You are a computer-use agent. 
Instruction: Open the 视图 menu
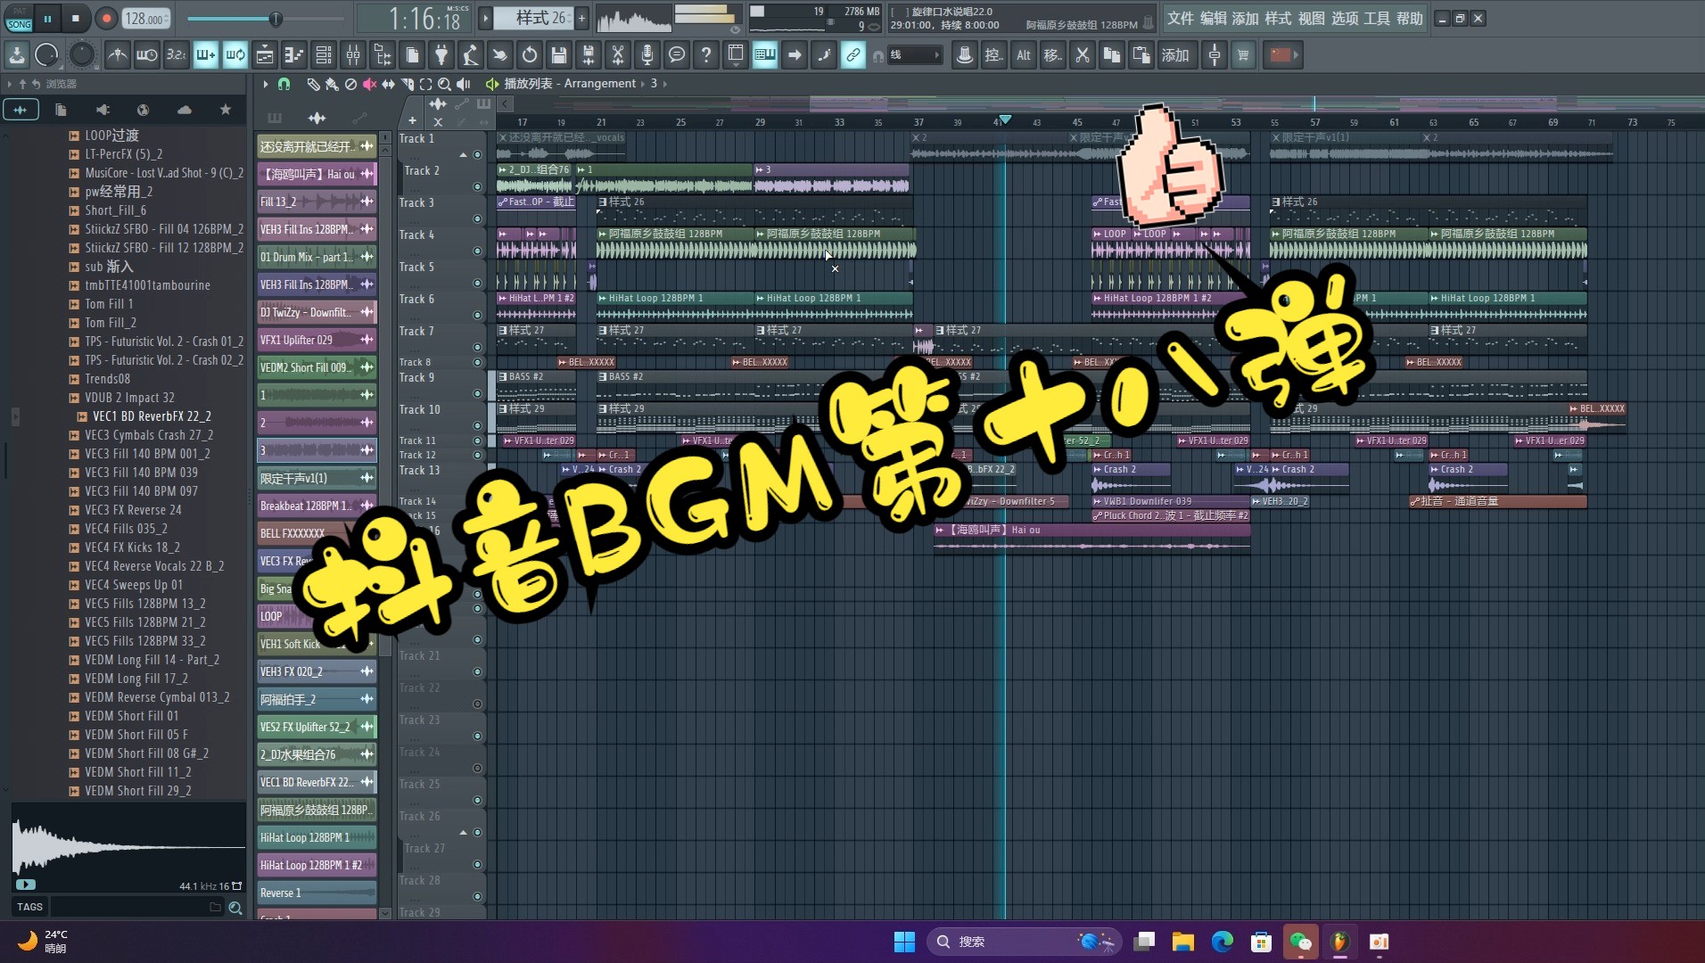pos(1311,19)
